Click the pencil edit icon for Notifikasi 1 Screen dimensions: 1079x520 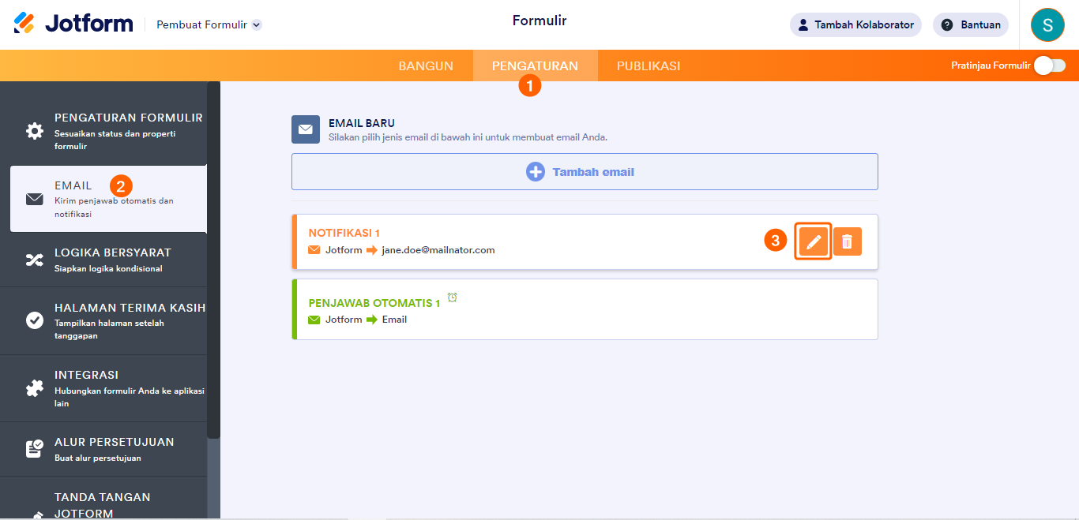(x=814, y=241)
